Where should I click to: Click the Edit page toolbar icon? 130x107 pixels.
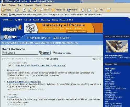tap(101, 10)
